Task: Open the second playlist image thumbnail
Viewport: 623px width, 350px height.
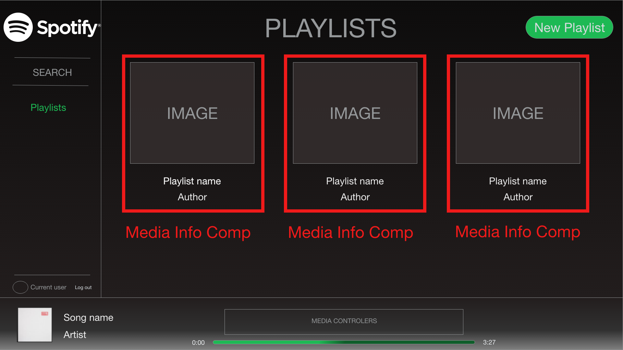Action: click(355, 113)
